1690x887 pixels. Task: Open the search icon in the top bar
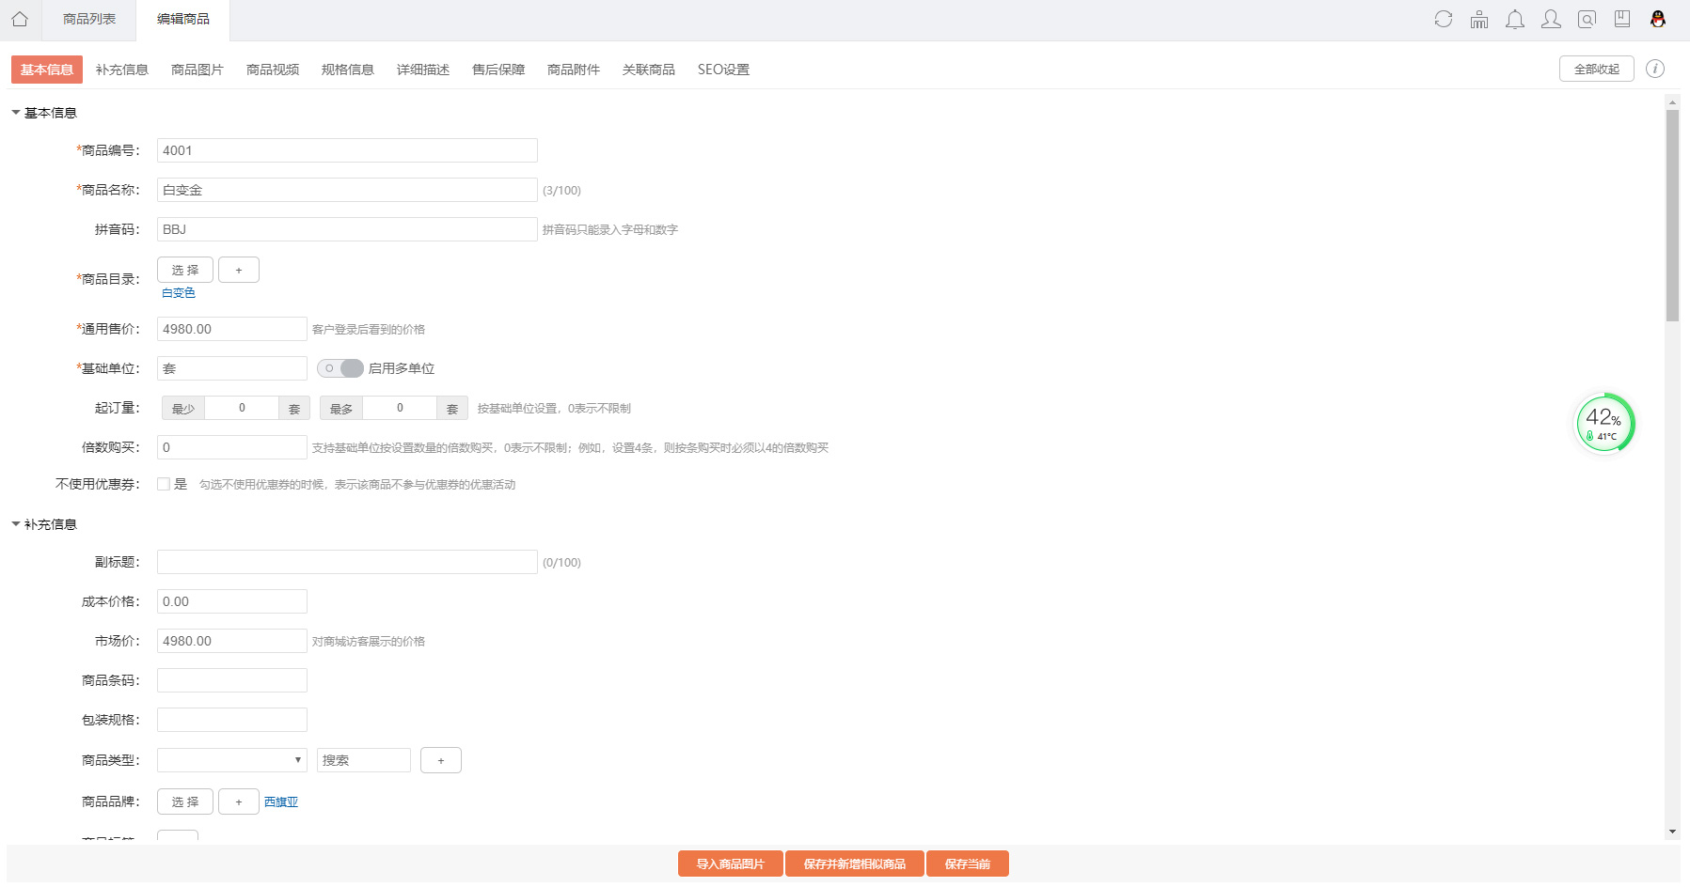[1587, 19]
